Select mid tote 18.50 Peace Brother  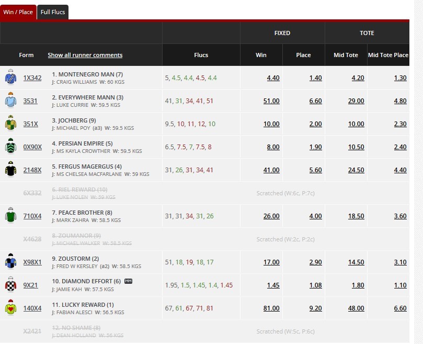click(356, 216)
